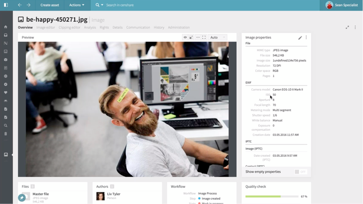Click the checklist document icon in sidebar
This screenshot has height=204, width=363.
tap(6, 109)
